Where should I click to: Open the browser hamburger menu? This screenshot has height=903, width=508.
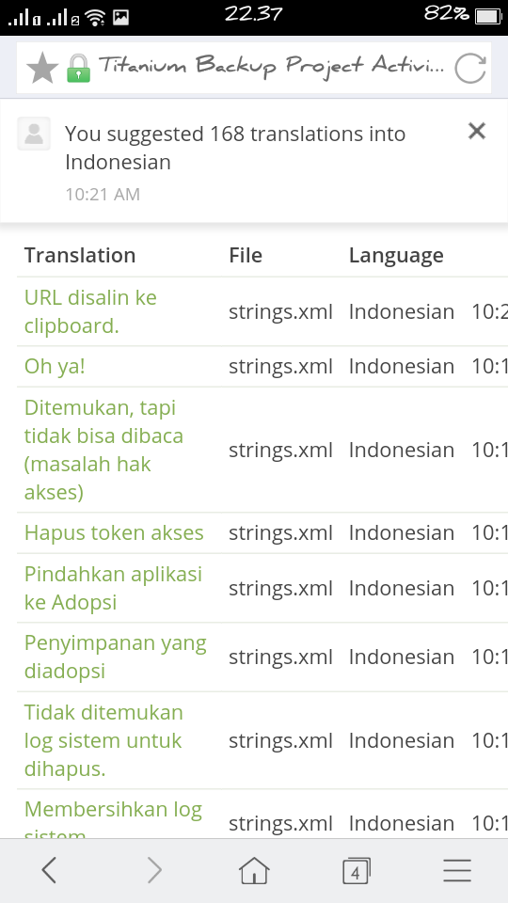tap(457, 870)
